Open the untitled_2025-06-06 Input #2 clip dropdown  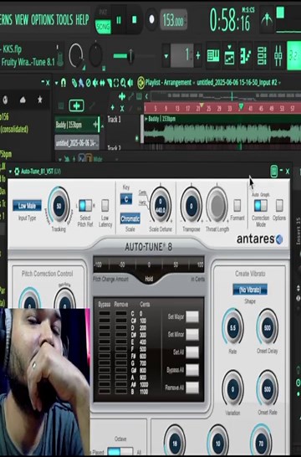280,83
